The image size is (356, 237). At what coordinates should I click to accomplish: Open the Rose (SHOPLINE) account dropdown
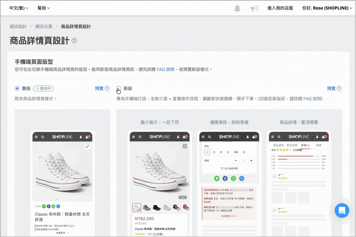pos(327,8)
